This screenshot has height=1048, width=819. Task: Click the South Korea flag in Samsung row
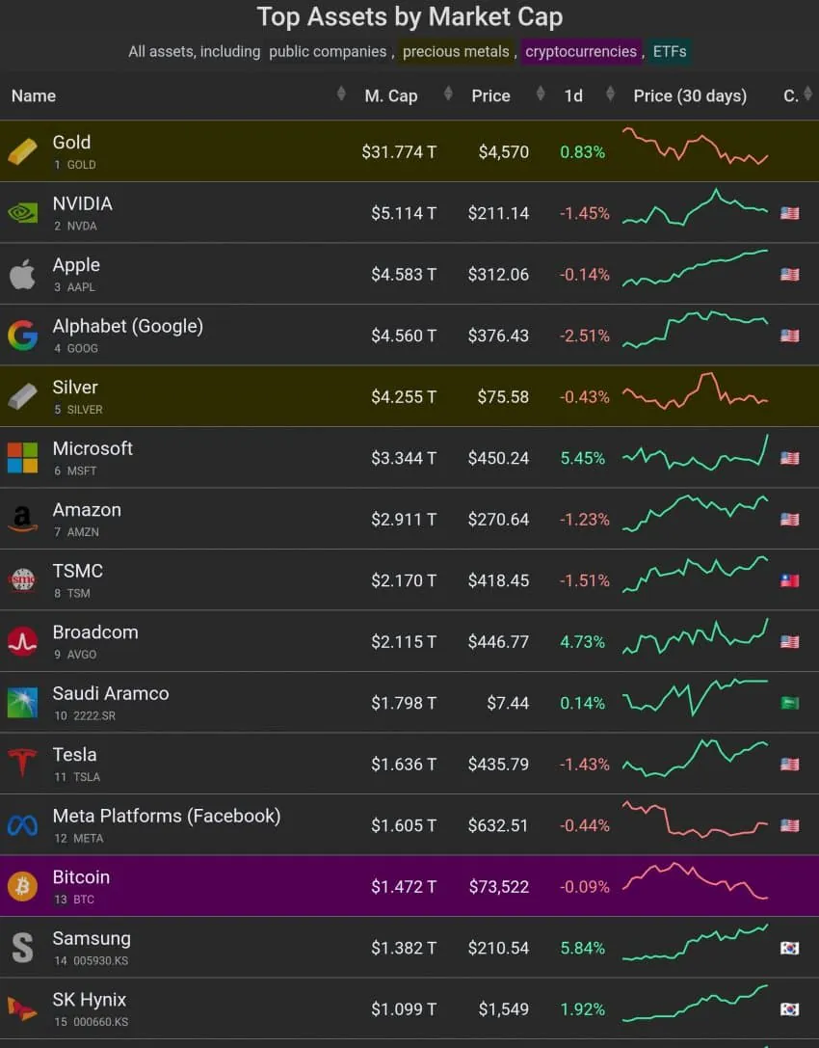[x=789, y=948]
